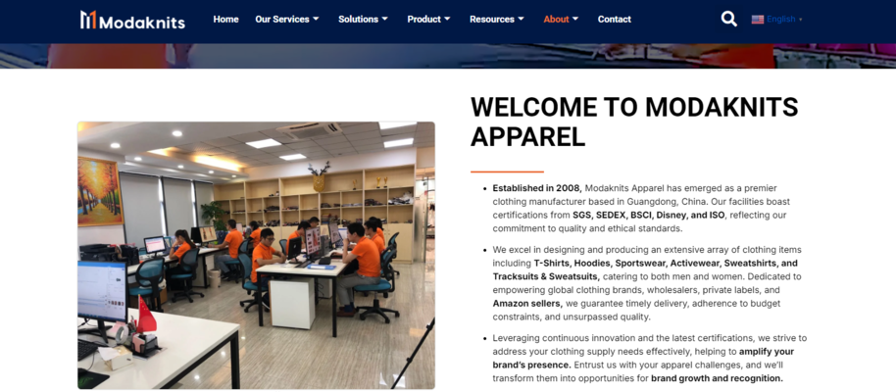This screenshot has width=896, height=392.
Task: Click the English language text
Action: point(781,20)
